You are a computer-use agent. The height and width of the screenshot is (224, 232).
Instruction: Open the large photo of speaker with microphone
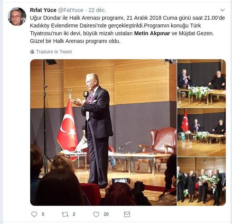point(103,132)
